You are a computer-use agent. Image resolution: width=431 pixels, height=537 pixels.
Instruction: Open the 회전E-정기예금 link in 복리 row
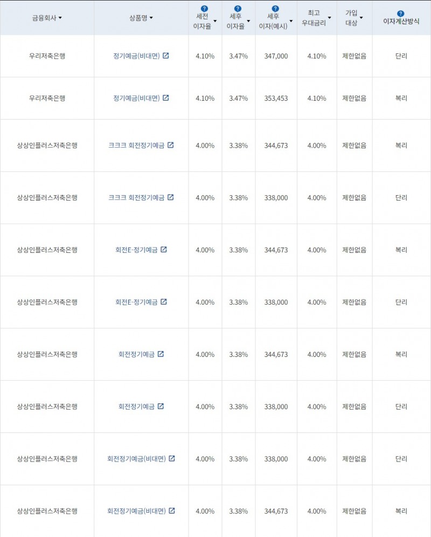(136, 250)
